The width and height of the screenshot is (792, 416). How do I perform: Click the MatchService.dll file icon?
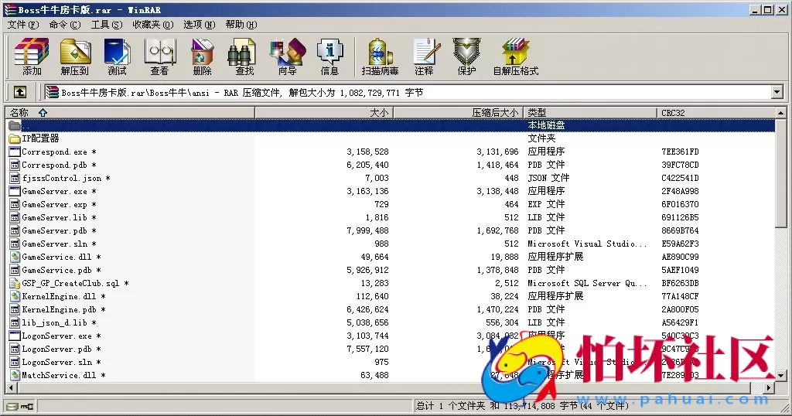tap(15, 374)
